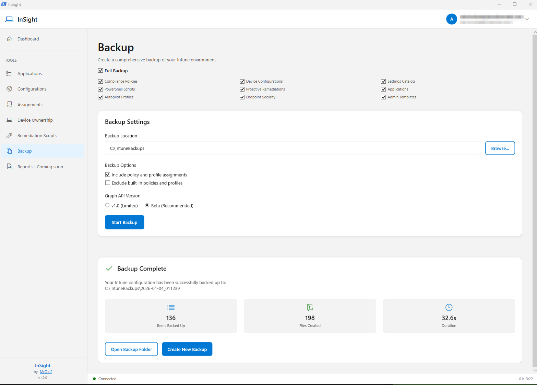Toggle the Endpoint Security checkbox
The height and width of the screenshot is (385, 537).
point(242,97)
